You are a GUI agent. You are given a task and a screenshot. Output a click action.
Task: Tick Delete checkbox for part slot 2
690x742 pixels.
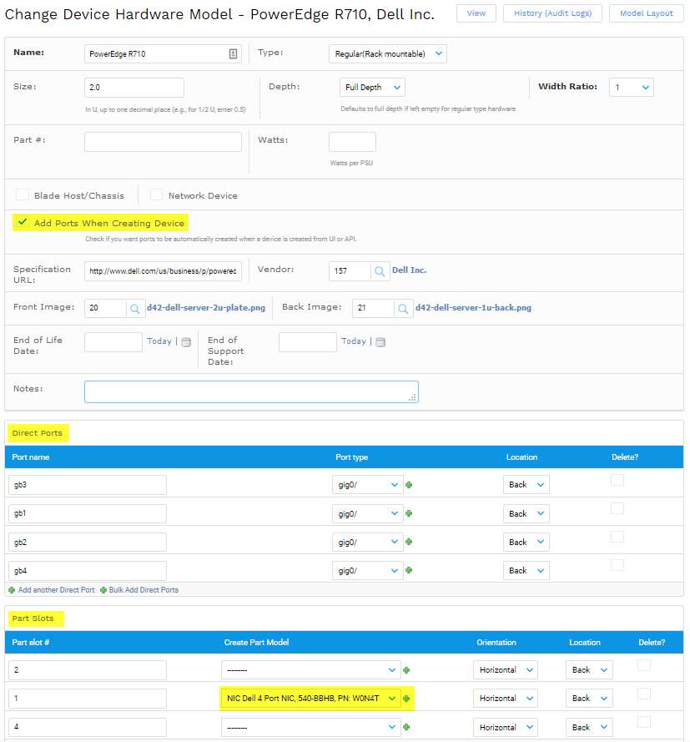(x=644, y=665)
